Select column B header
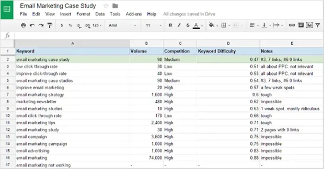This screenshot has width=324, height=169. click(x=146, y=43)
